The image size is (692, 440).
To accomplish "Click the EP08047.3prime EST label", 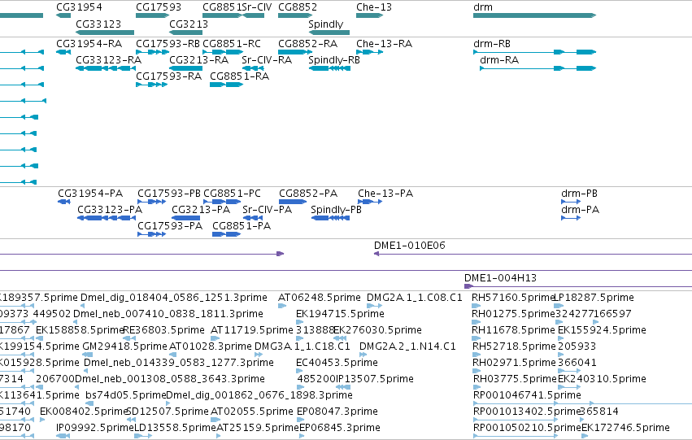I will tap(337, 412).
